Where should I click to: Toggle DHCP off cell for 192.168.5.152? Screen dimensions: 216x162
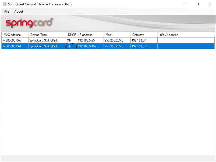(71, 46)
